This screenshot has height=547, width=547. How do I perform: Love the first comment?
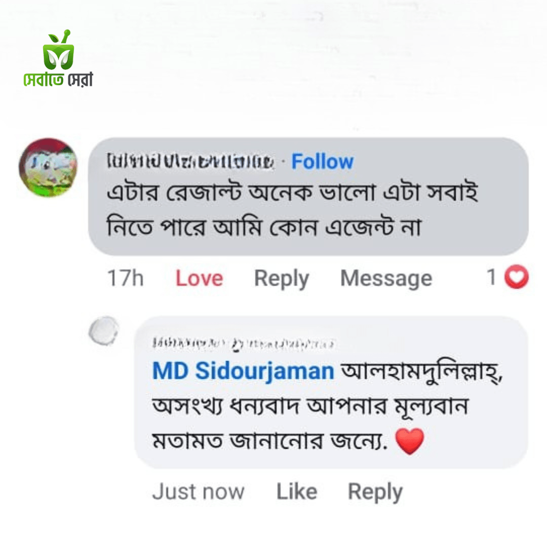(199, 278)
